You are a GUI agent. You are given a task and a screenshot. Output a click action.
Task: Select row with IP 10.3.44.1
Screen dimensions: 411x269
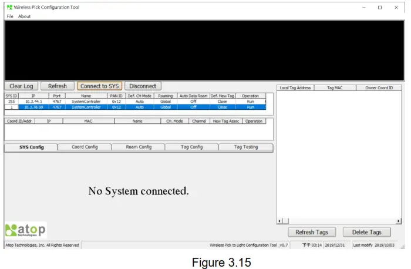tap(135, 102)
